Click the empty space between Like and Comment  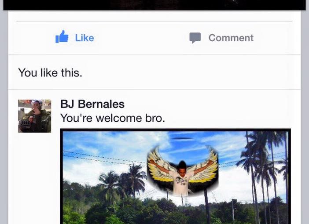tap(142, 38)
